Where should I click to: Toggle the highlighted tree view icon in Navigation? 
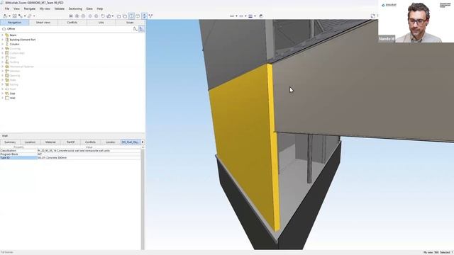click(x=142, y=28)
